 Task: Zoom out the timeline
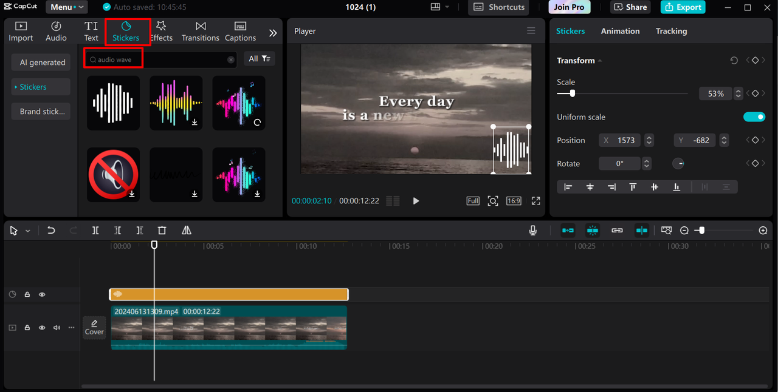684,231
